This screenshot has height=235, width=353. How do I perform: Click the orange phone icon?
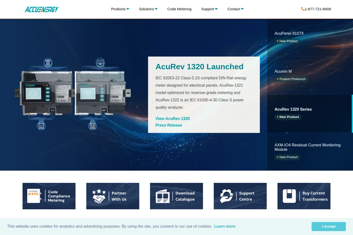pos(303,9)
